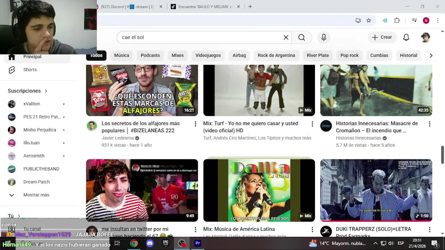Open Historias Innecesarias channel avatar
445x250 pixels.
(x=326, y=126)
